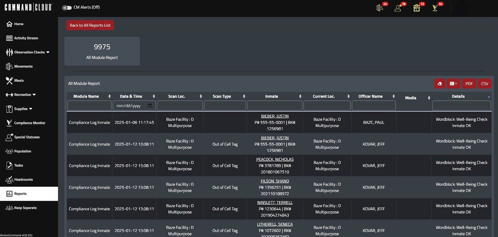Click the Special Statuses sidebar icon
The height and width of the screenshot is (237, 498).
9,137
